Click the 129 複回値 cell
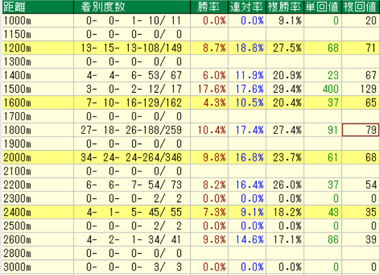The height and width of the screenshot is (275, 380). coord(361,89)
